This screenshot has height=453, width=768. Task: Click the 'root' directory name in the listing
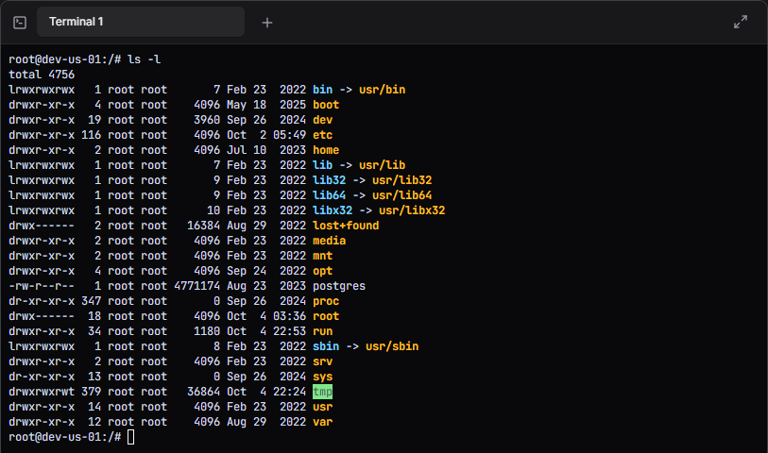click(x=326, y=316)
